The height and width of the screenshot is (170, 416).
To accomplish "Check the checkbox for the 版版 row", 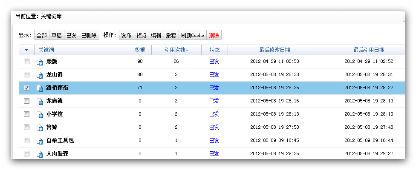I will coord(26,62).
